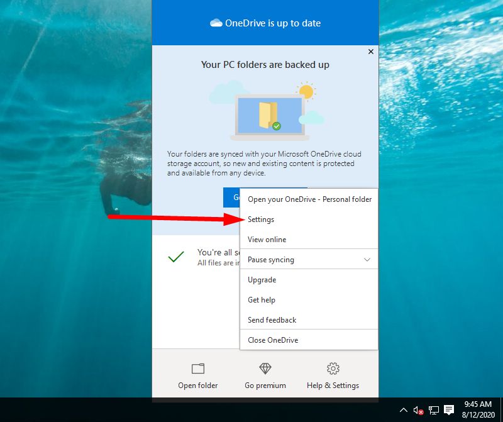Click the muted volume tray icon
Image resolution: width=503 pixels, height=422 pixels.
coord(418,410)
